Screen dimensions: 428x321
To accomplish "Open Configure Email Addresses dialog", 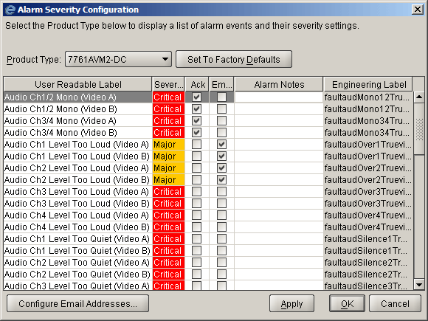I will click(x=77, y=303).
